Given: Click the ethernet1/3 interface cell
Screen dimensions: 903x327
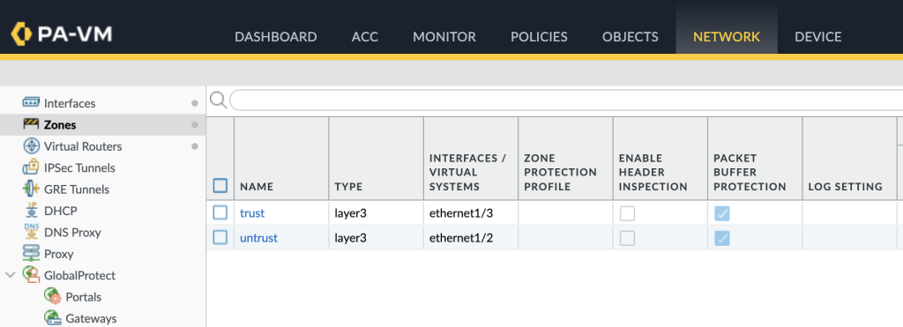Looking at the screenshot, I should (461, 213).
